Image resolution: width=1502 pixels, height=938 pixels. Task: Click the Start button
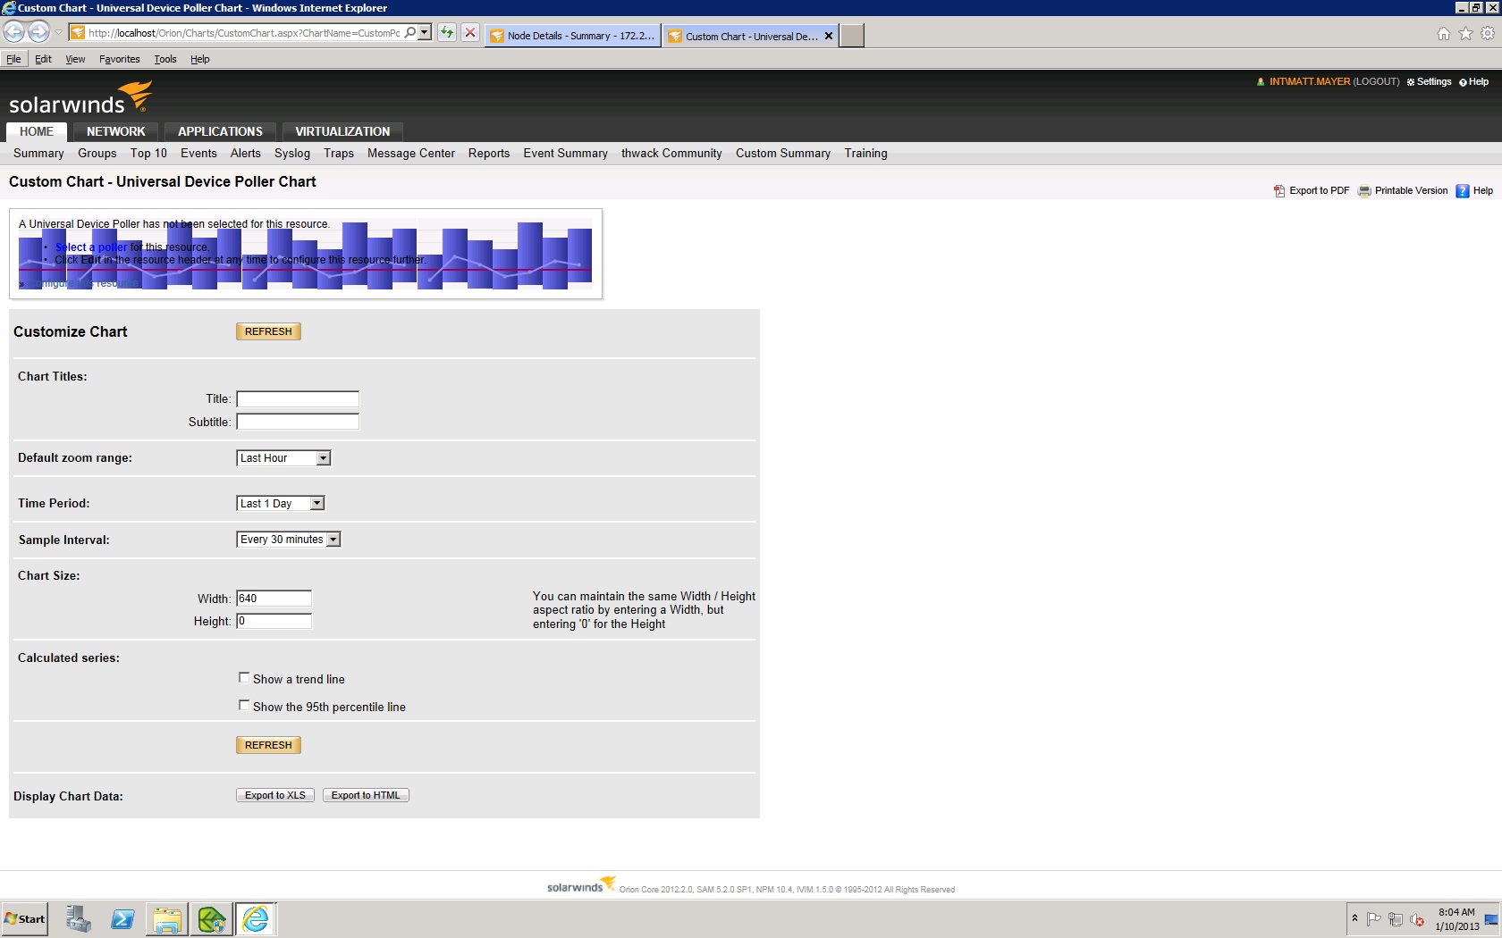pyautogui.click(x=25, y=918)
